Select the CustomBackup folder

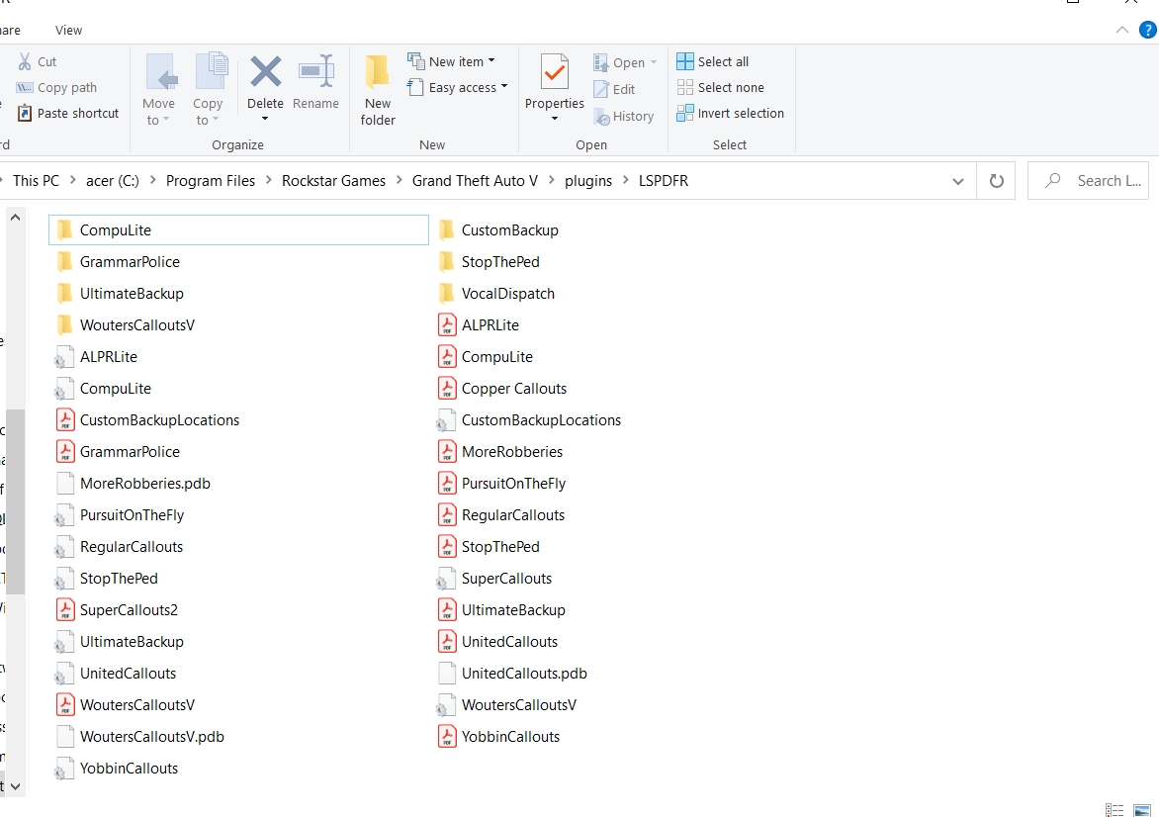tap(498, 229)
